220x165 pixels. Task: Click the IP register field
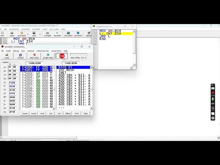coord(12,86)
